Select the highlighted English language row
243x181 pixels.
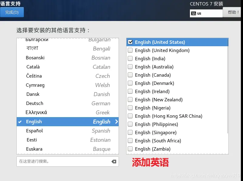click(68, 122)
